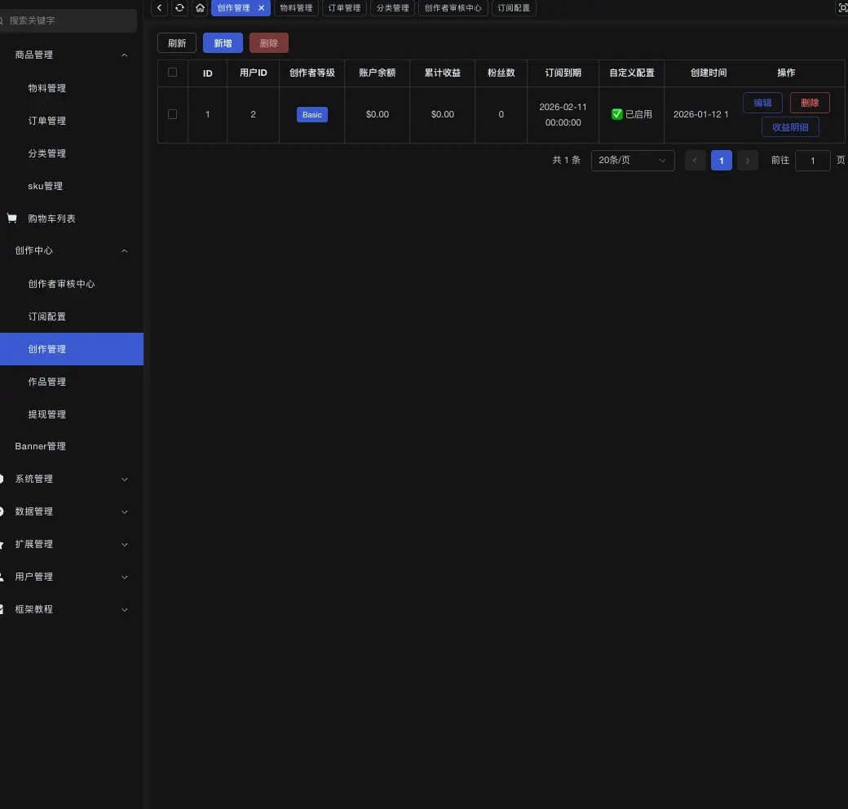
Task: Click the shopping cart icon for 购物车列表
Action: pyautogui.click(x=12, y=219)
